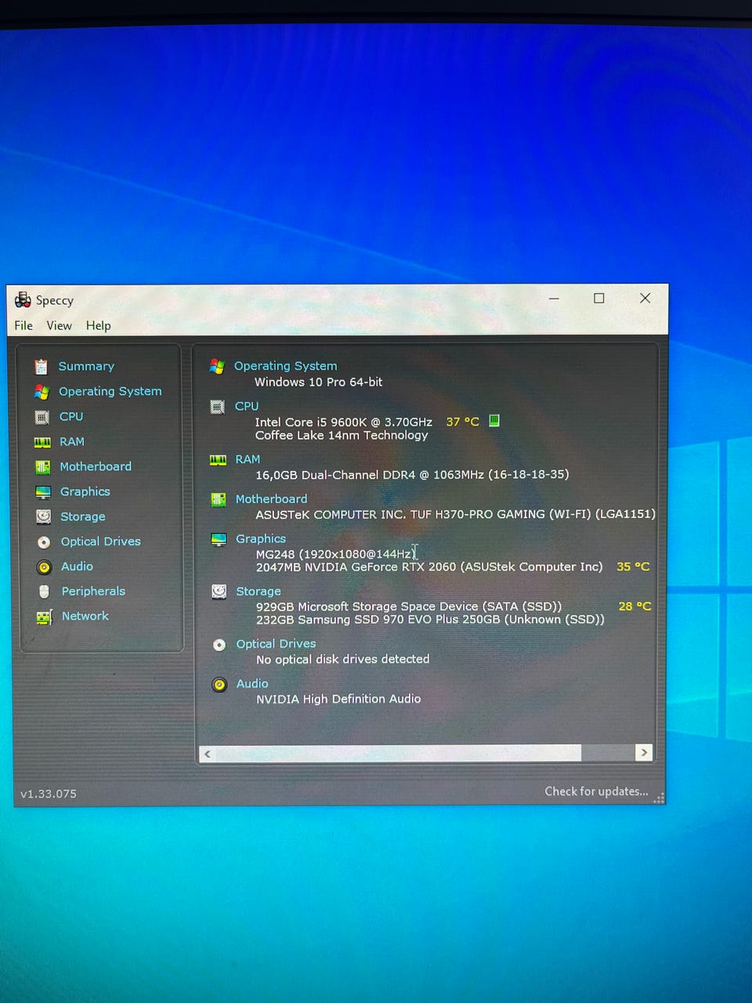Viewport: 752px width, 1003px height.
Task: Select Audio in the sidebar
Action: 77,567
